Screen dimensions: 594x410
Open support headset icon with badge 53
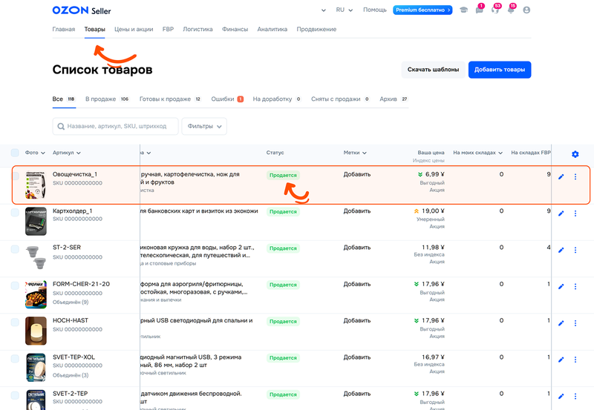[x=495, y=10]
